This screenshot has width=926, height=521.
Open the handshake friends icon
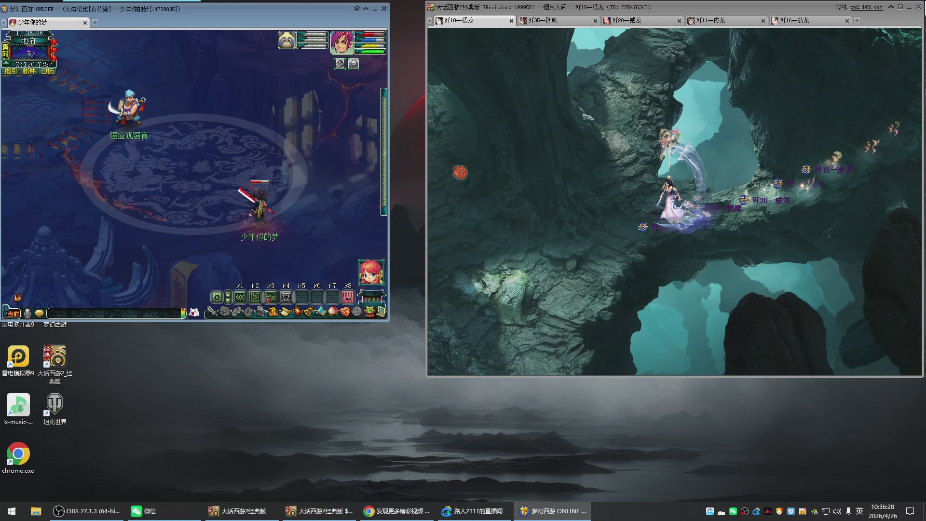[x=345, y=312]
